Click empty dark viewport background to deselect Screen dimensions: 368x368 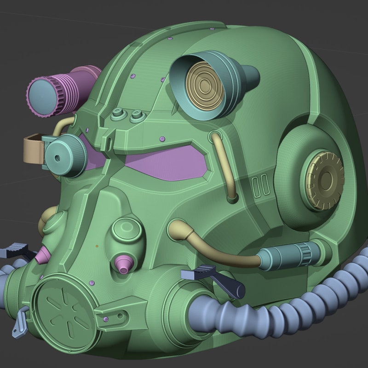click(47, 35)
